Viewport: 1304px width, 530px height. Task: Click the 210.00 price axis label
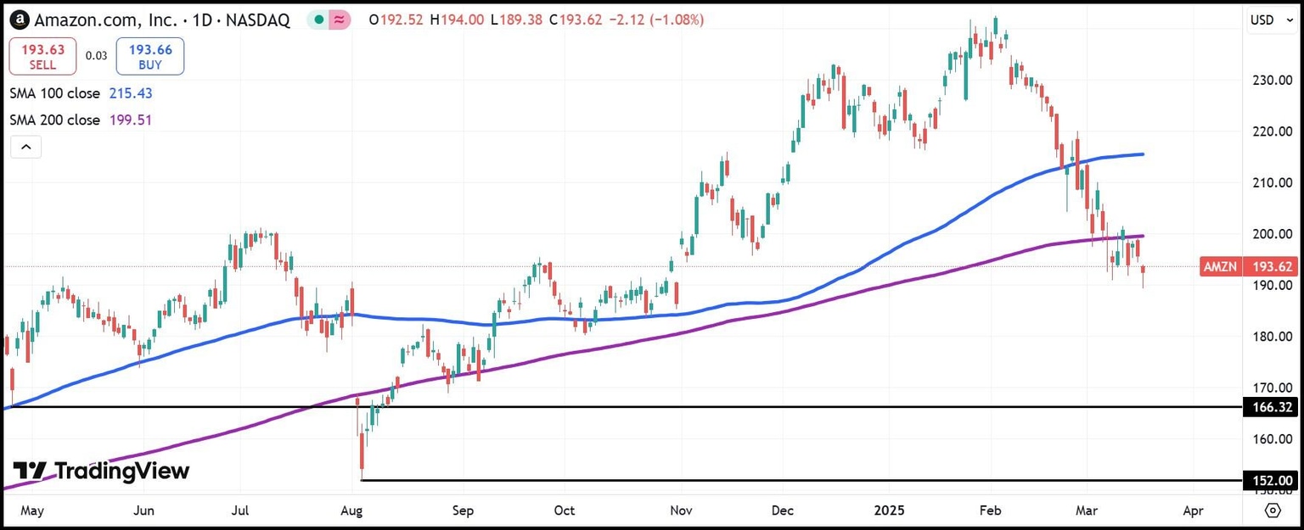(1271, 182)
